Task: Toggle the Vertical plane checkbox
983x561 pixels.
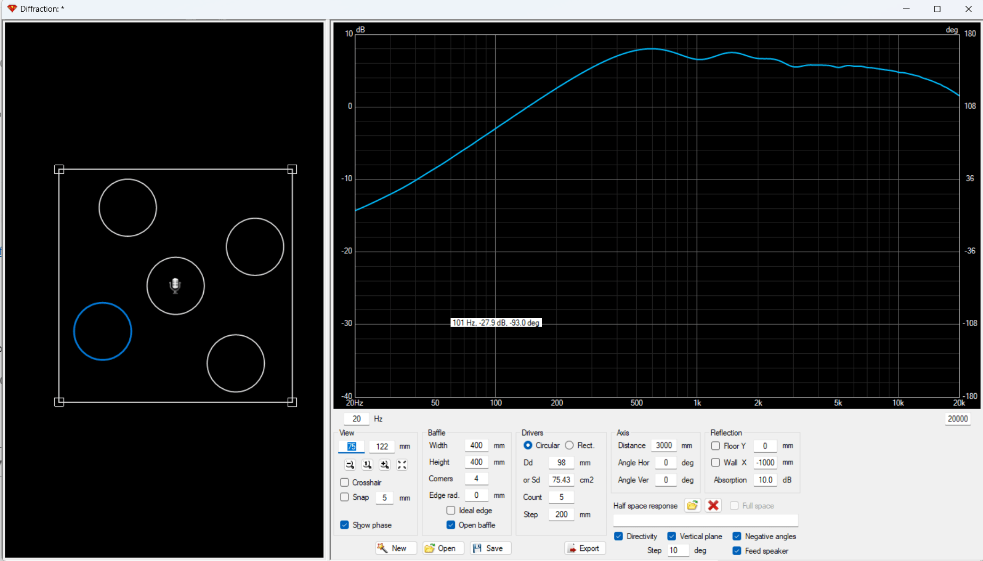Action: click(672, 536)
